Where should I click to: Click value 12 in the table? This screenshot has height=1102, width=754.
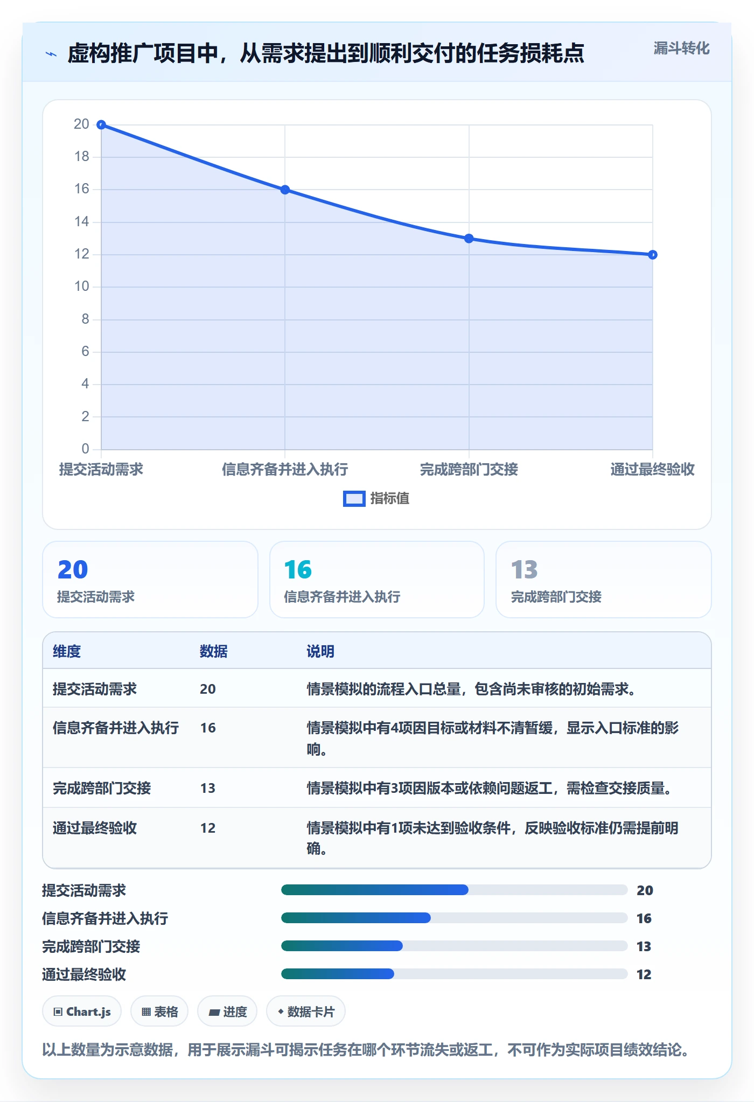pos(208,828)
